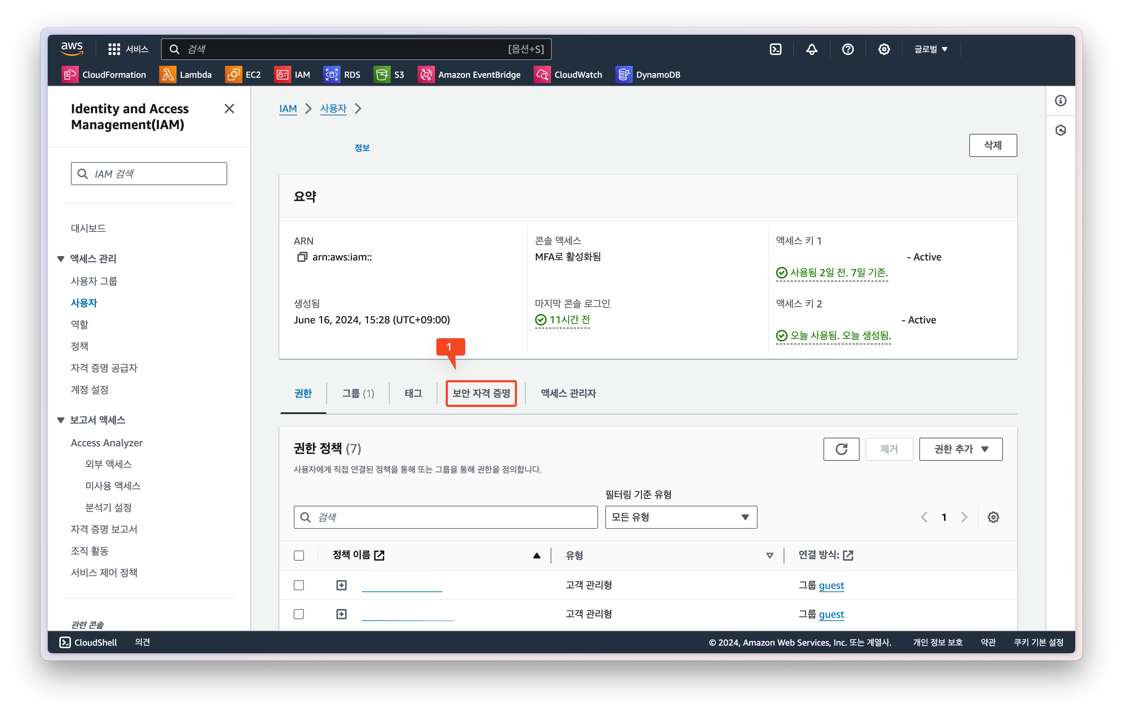Open Lambda service shortcut
The width and height of the screenshot is (1123, 714).
tap(186, 75)
